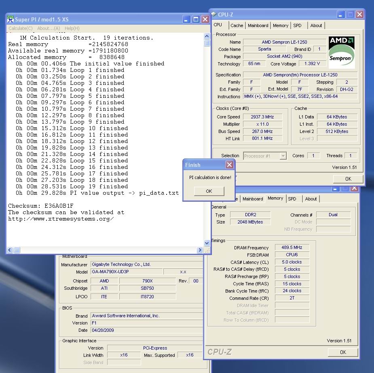
Task: Close the Super PI window
Action: [205, 19]
